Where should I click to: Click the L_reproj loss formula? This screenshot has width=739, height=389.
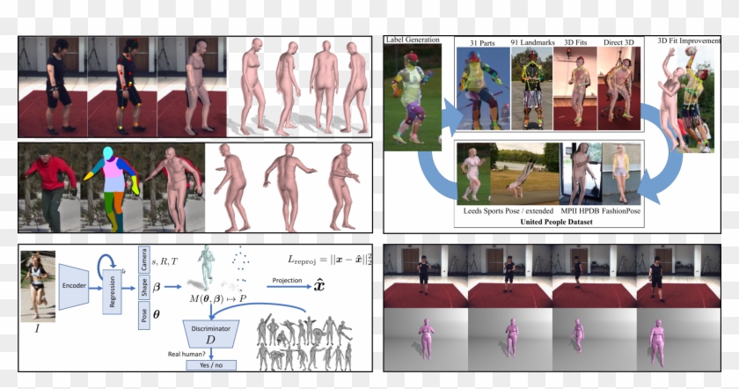pyautogui.click(x=329, y=260)
